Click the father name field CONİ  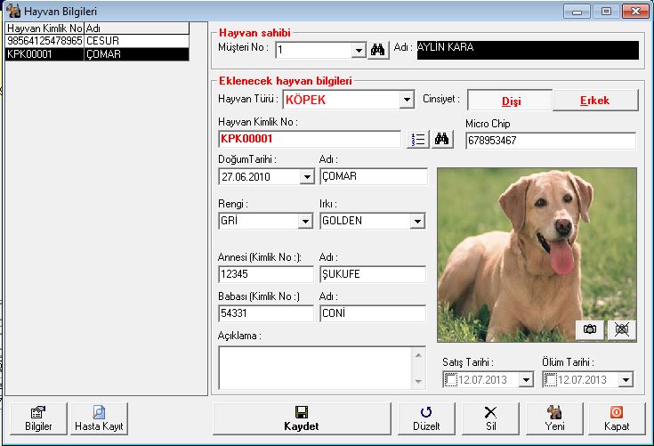[373, 313]
